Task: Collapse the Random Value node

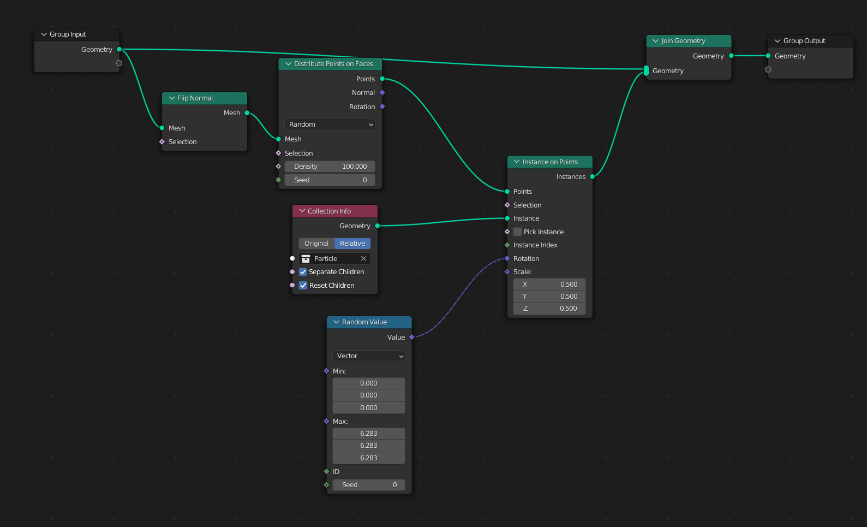Action: [337, 322]
